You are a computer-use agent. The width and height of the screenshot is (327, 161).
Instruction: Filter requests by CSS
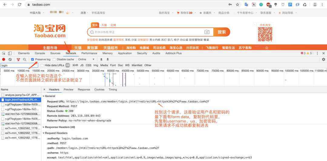click(88, 65)
